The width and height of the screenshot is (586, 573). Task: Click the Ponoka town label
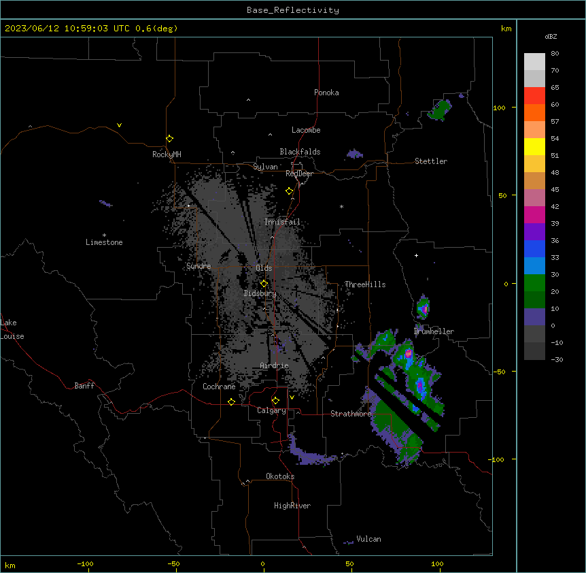[326, 93]
